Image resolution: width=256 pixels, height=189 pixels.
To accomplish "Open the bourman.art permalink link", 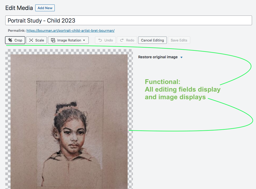I will tap(70, 30).
